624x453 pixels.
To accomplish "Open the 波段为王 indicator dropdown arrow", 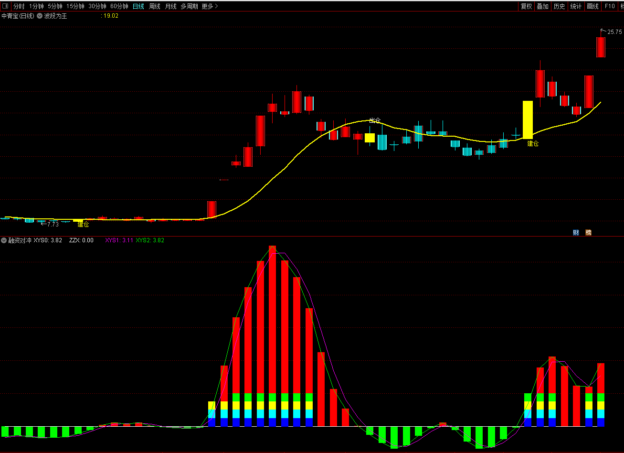I will [40, 16].
